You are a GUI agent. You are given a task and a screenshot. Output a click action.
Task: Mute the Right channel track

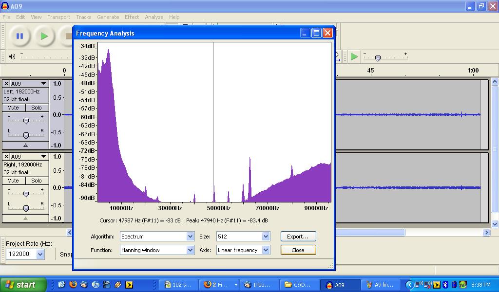pos(13,181)
